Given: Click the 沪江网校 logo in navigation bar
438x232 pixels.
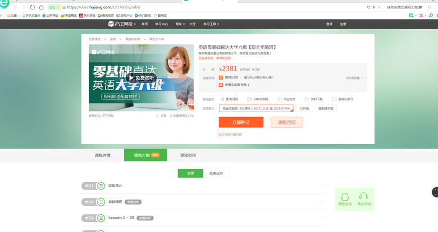Looking at the screenshot, I should point(121,24).
